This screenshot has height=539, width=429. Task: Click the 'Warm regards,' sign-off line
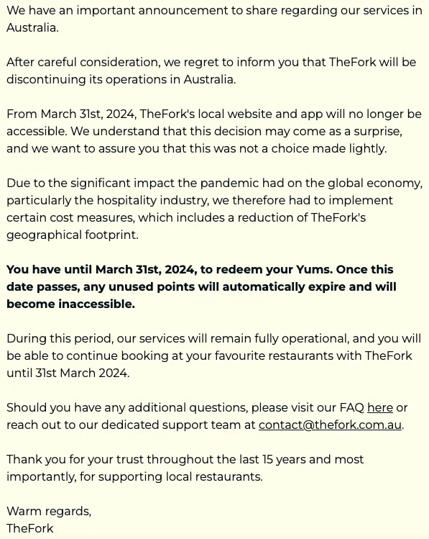coord(49,511)
